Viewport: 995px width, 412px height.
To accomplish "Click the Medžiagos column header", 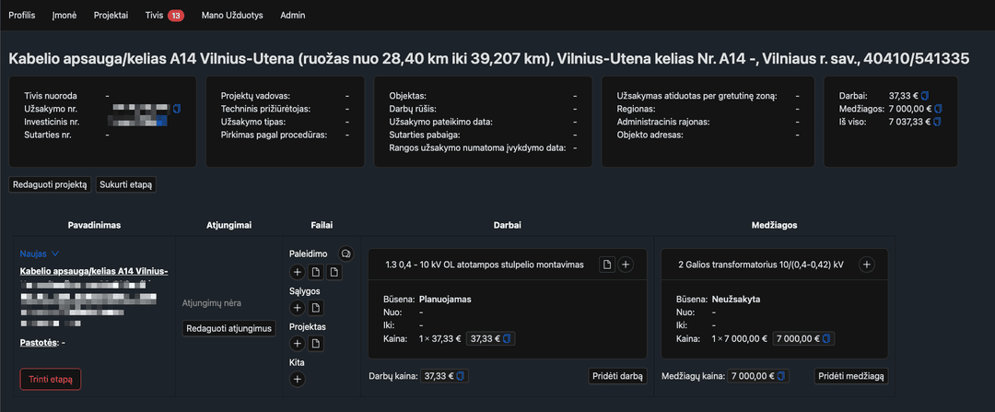I will [774, 225].
